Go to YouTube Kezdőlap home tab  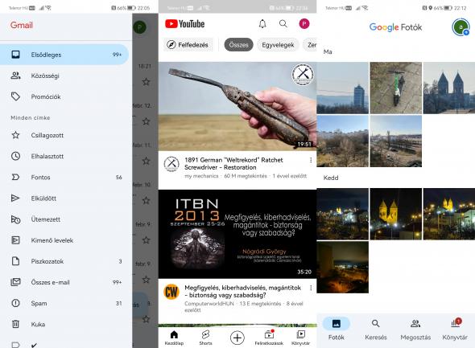[174, 338]
